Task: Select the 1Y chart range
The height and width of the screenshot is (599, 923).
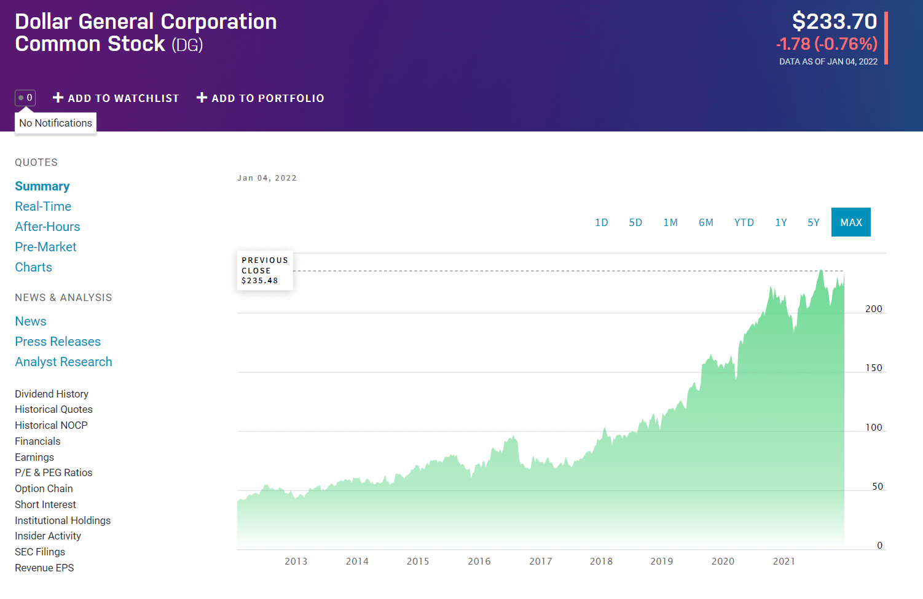Action: pos(781,222)
